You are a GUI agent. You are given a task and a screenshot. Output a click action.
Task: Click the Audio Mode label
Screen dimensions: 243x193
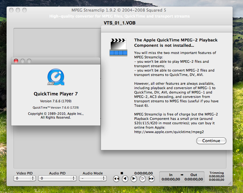93,173
